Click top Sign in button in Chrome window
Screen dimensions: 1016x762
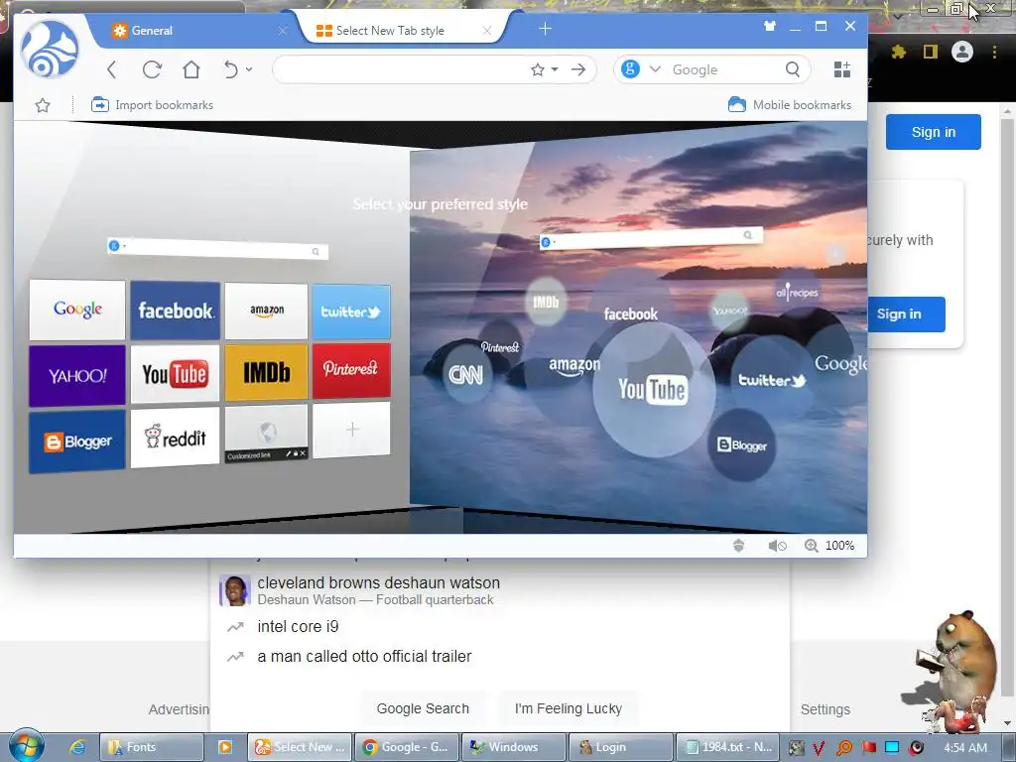tap(933, 132)
